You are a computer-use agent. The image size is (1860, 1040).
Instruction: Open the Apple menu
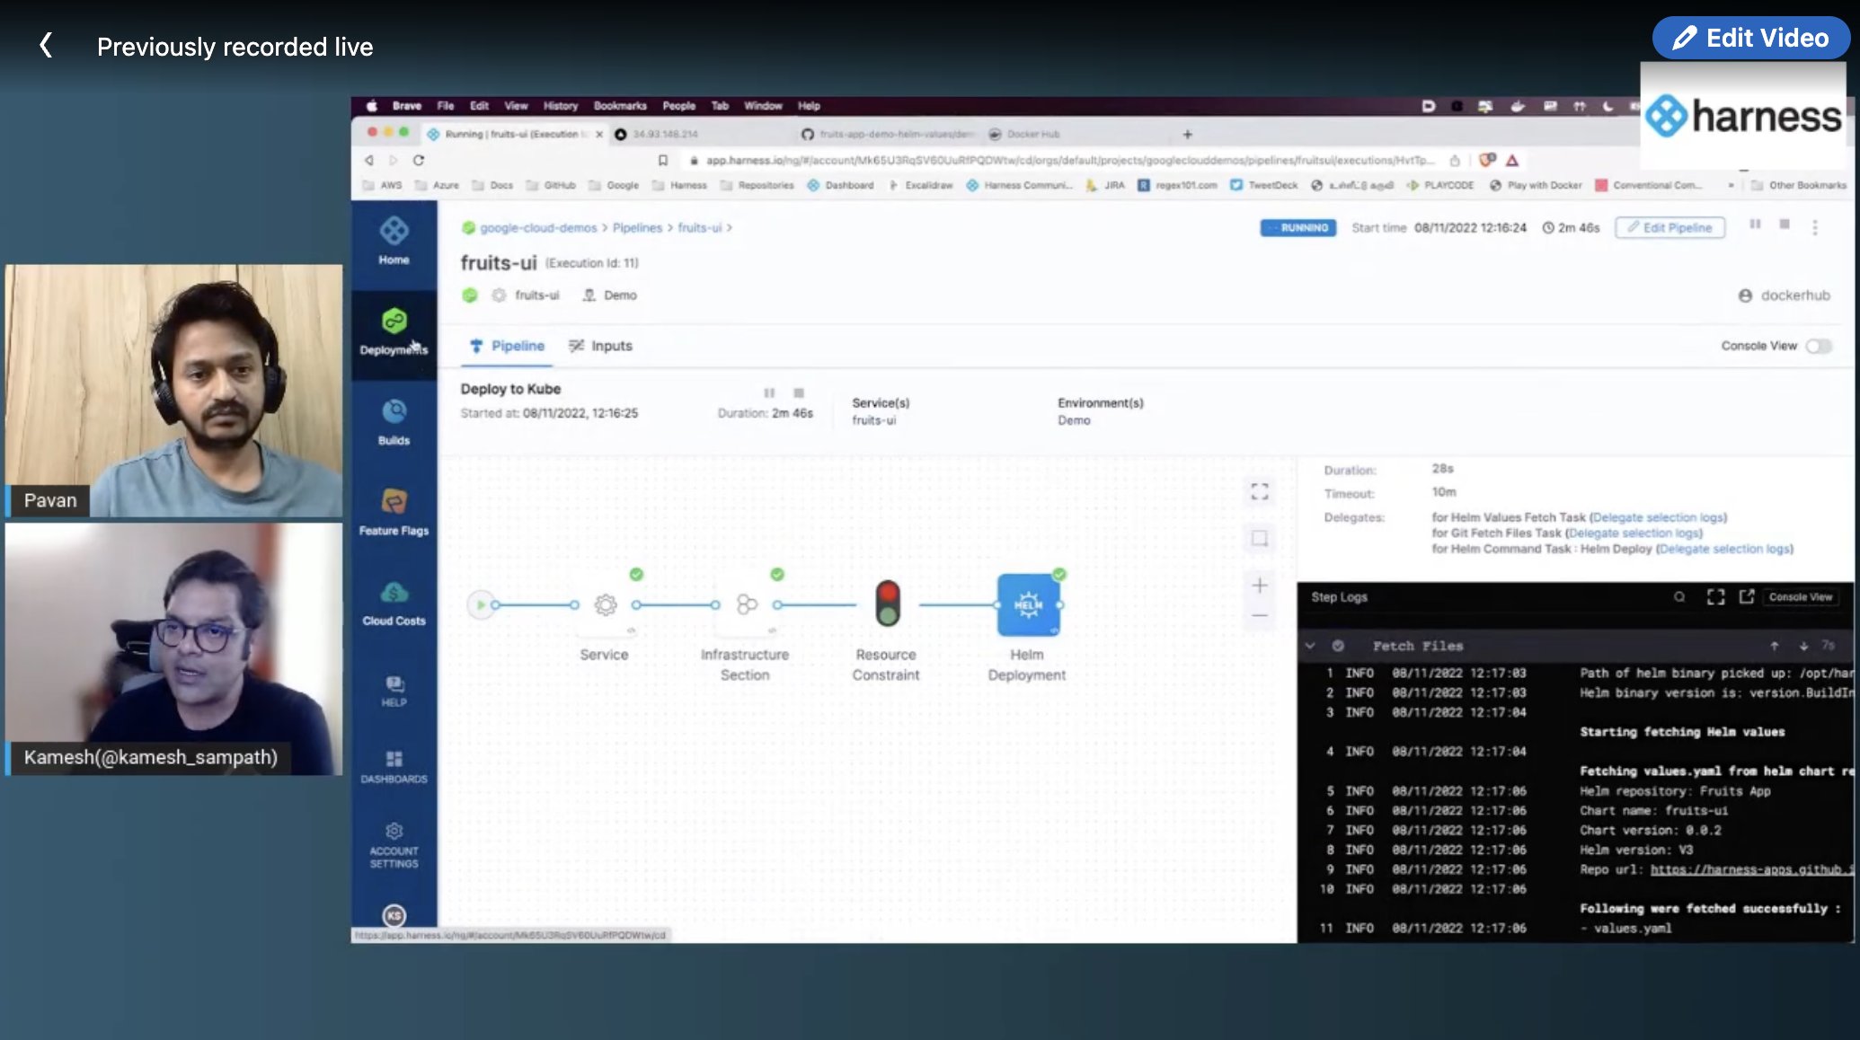(x=371, y=106)
